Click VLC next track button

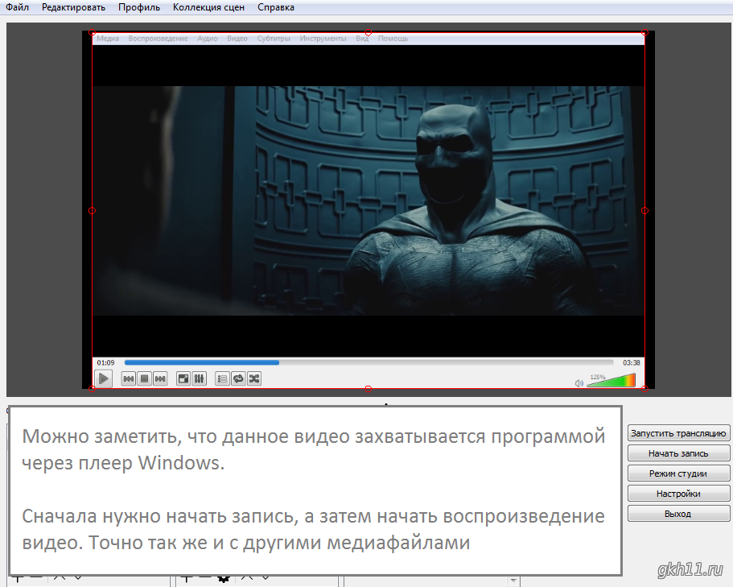click(160, 378)
